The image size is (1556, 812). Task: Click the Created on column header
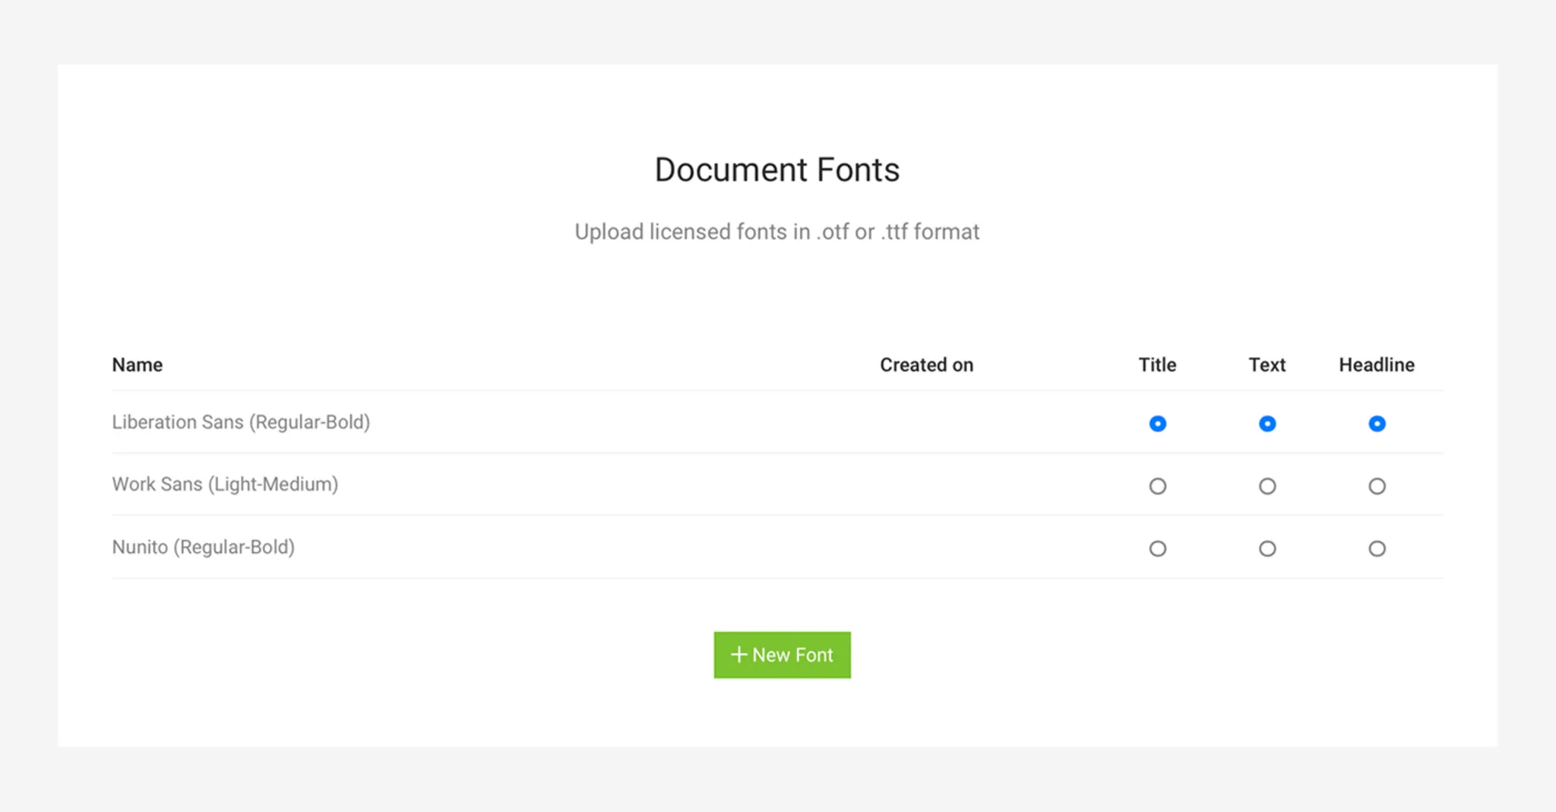coord(926,365)
